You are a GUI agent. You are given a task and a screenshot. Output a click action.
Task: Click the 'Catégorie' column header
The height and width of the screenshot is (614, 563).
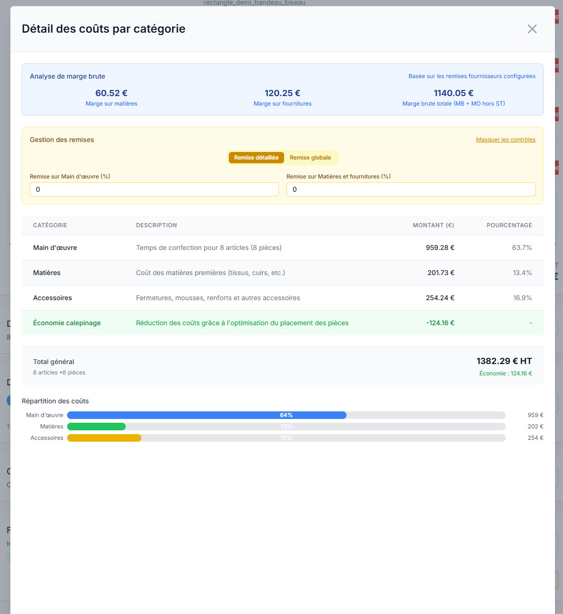50,225
